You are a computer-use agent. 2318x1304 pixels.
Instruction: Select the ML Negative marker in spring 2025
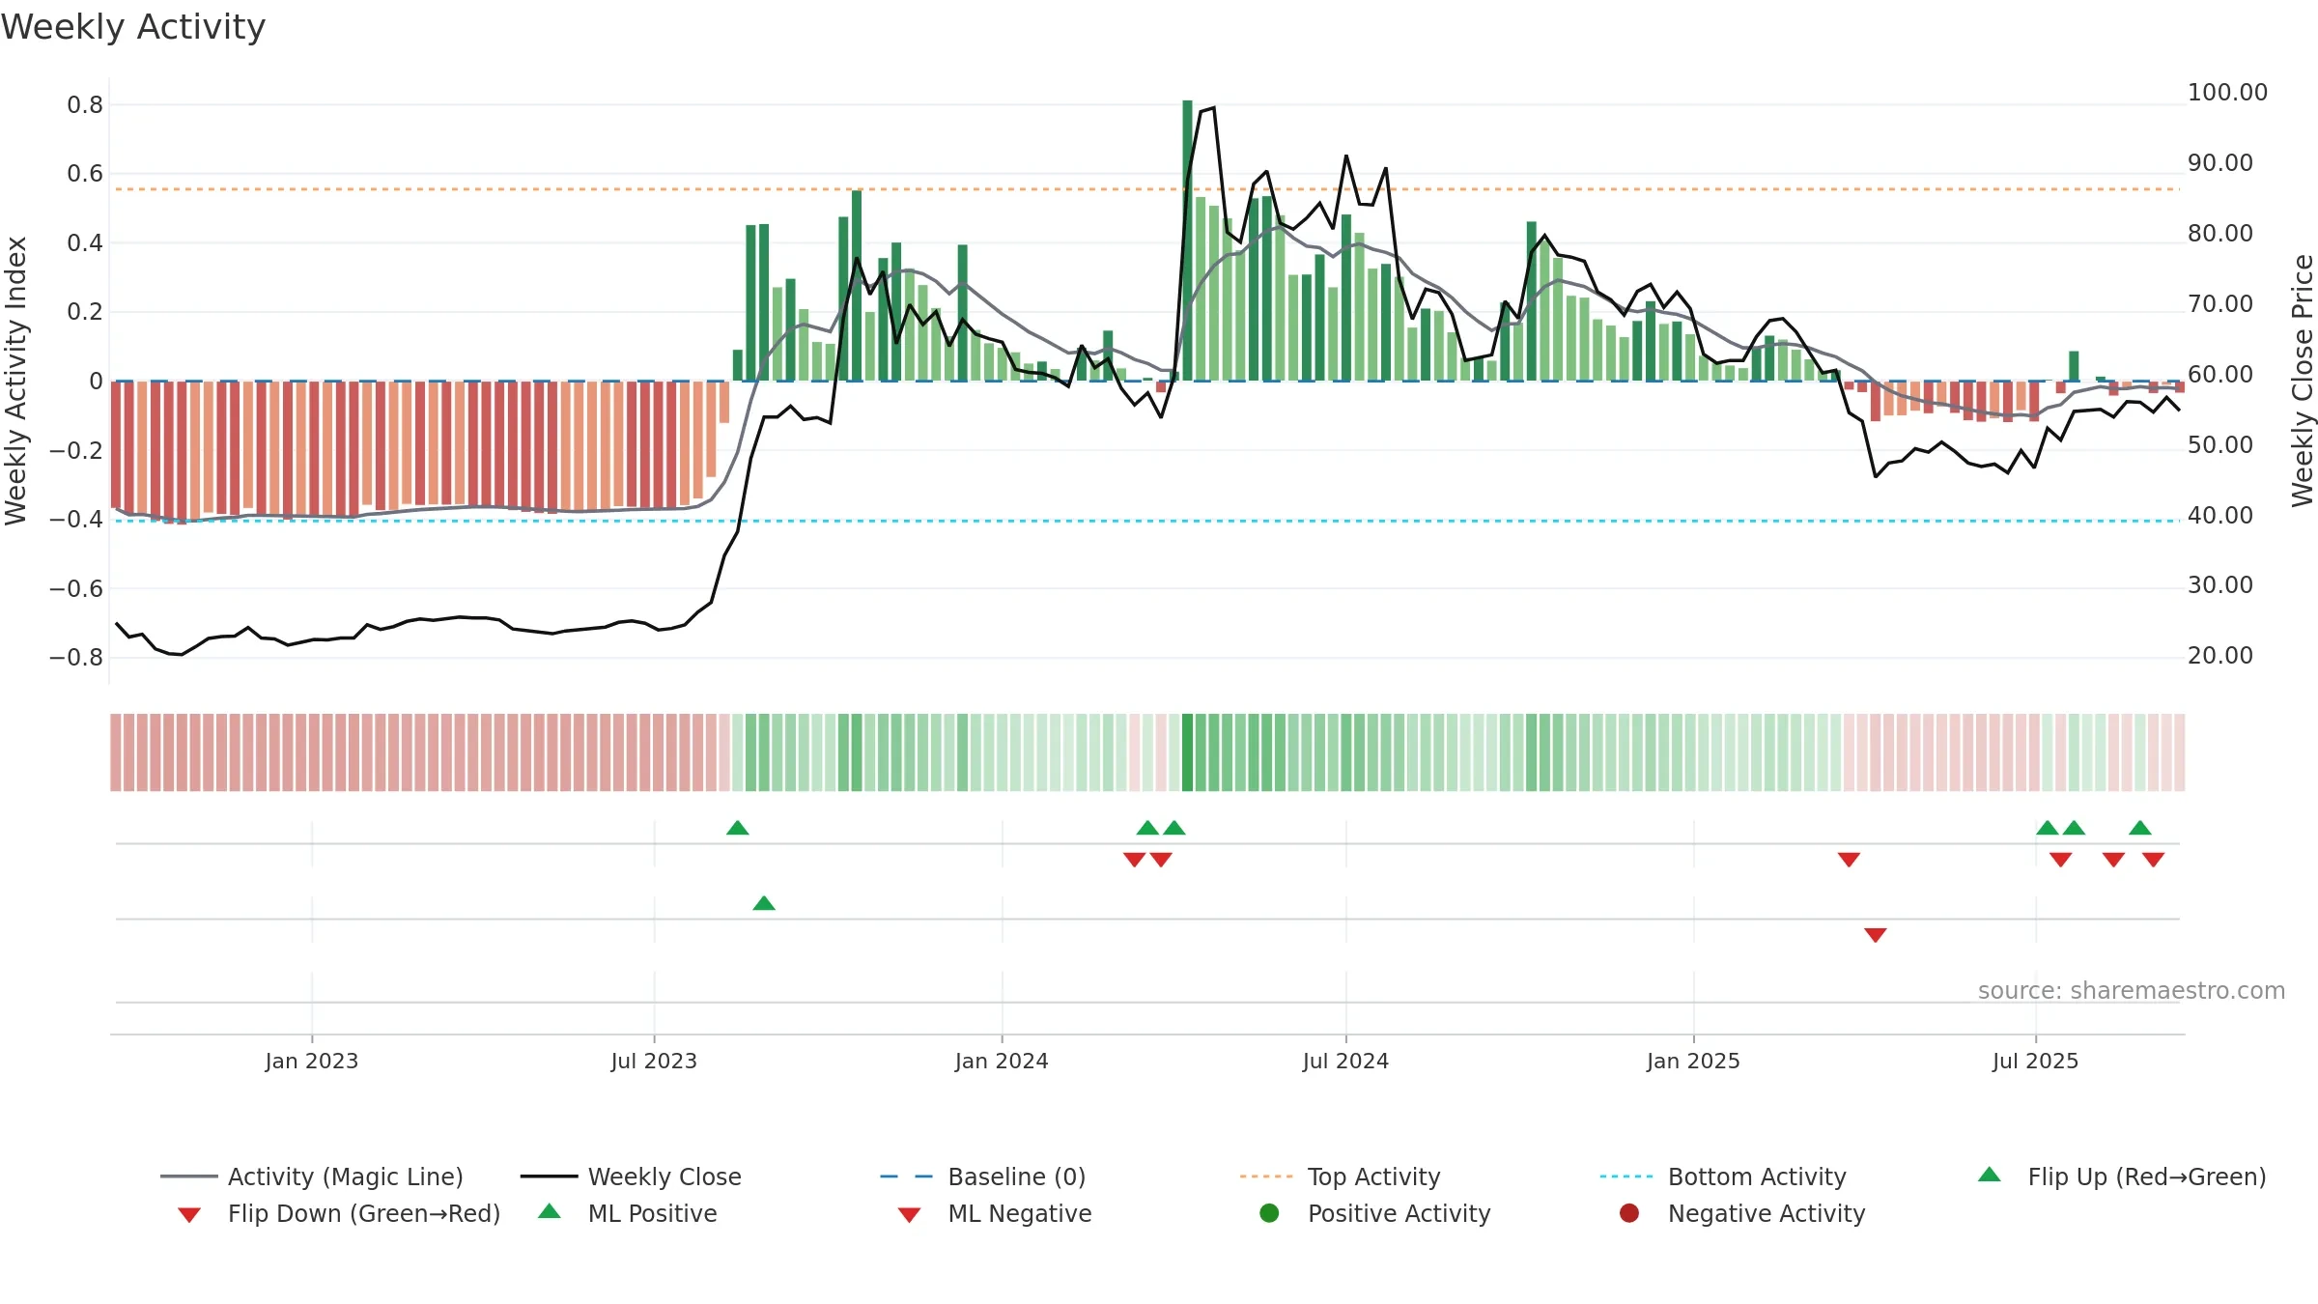coord(1876,935)
